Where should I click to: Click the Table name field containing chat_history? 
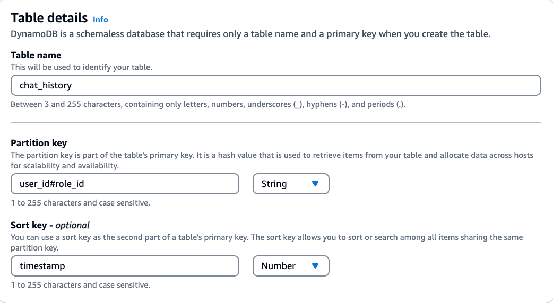[x=275, y=85]
